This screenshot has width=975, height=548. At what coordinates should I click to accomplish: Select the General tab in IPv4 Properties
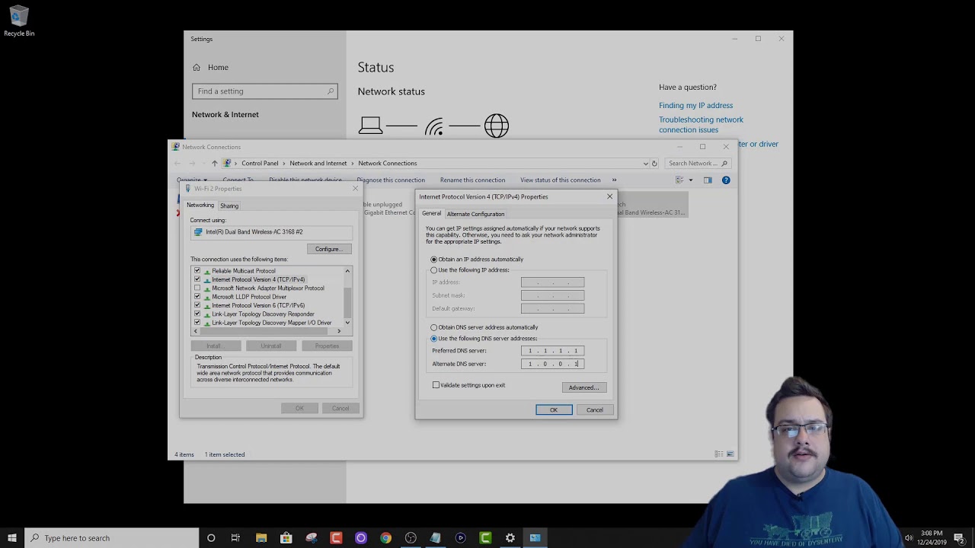[x=431, y=213]
